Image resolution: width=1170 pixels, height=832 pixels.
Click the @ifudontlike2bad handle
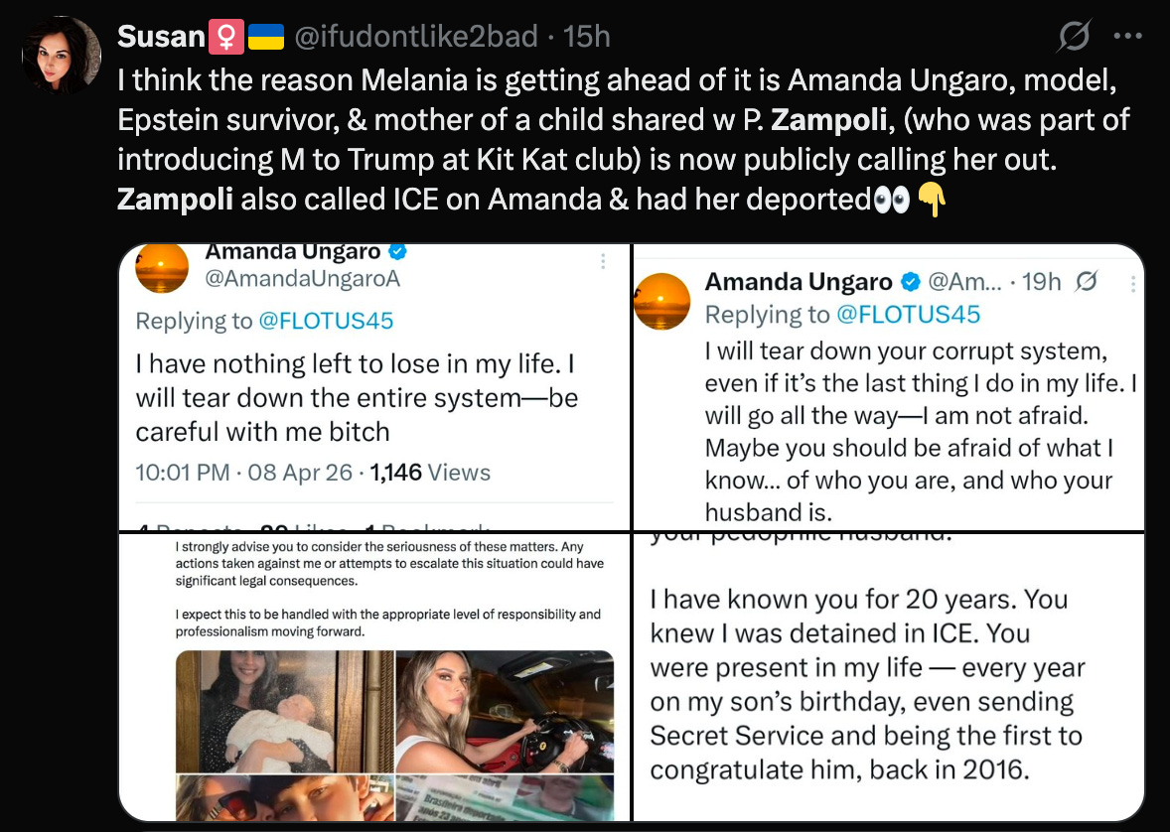(x=415, y=36)
